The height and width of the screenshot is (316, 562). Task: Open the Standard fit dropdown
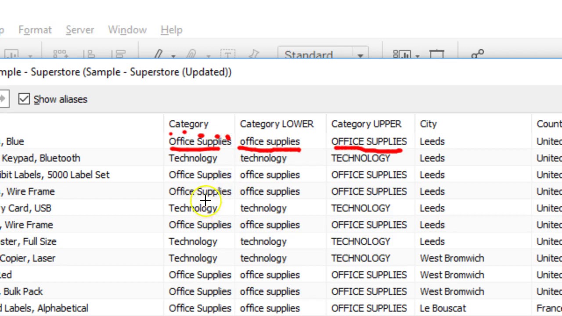tap(324, 55)
